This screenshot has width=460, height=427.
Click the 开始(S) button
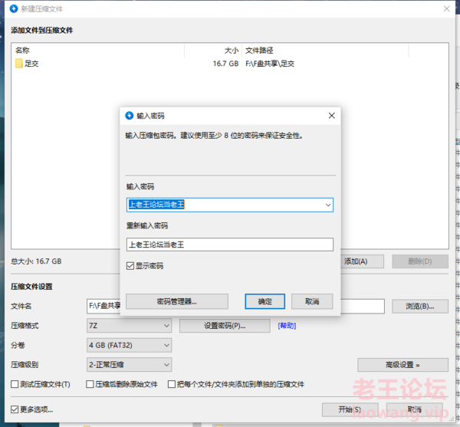(x=350, y=409)
